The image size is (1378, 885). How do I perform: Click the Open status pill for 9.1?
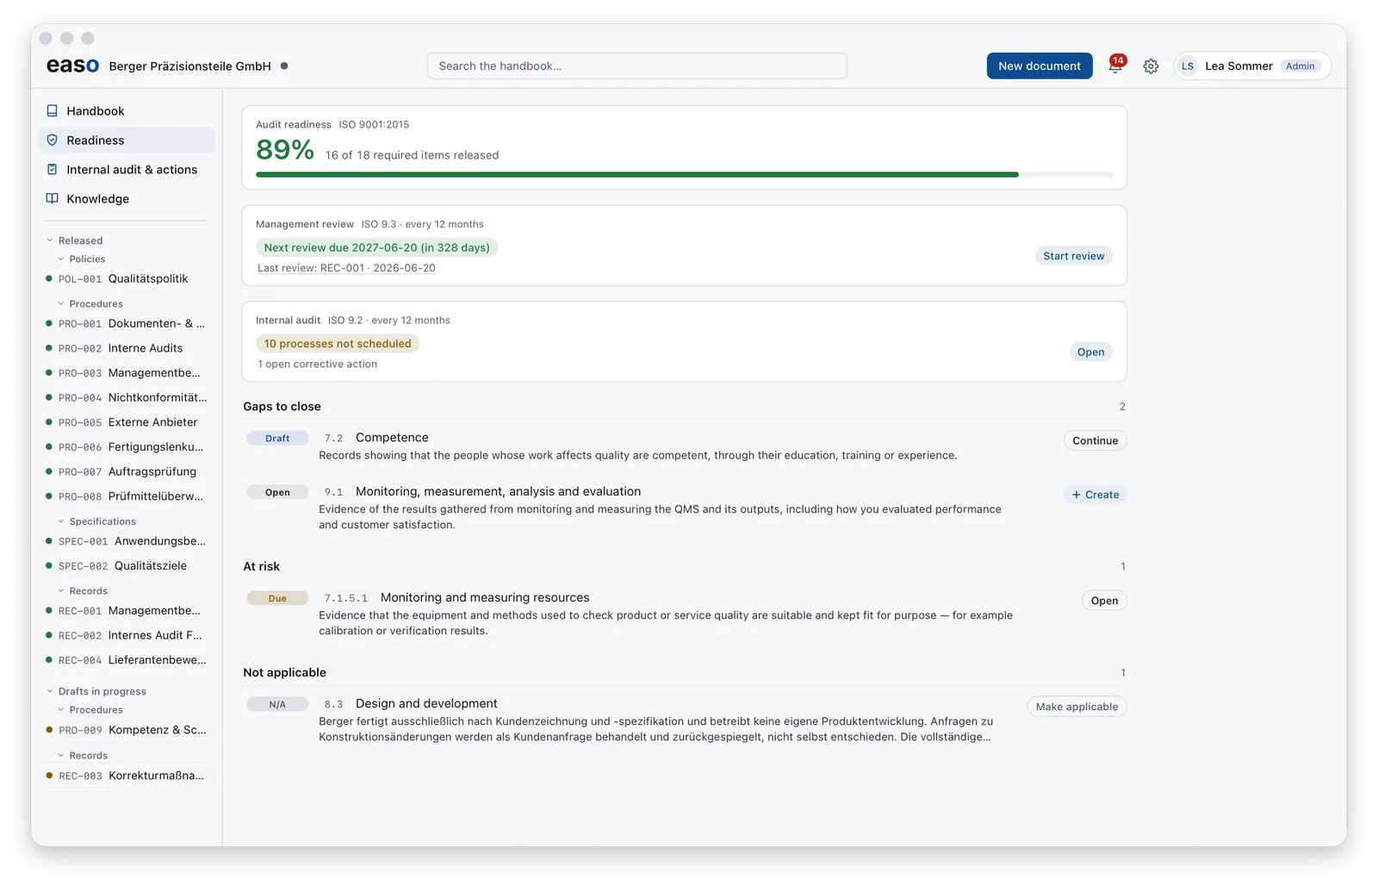pyautogui.click(x=277, y=493)
